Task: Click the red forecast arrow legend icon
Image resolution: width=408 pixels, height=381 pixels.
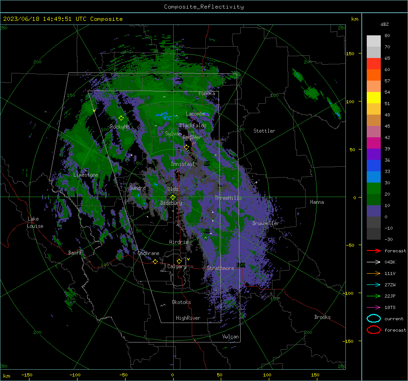Action: coord(374,251)
